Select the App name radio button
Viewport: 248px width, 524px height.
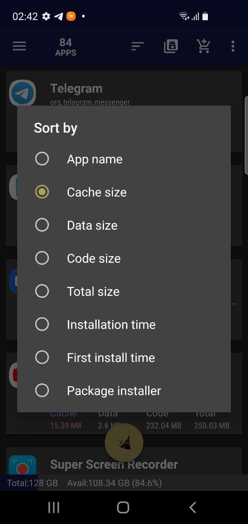(x=42, y=159)
